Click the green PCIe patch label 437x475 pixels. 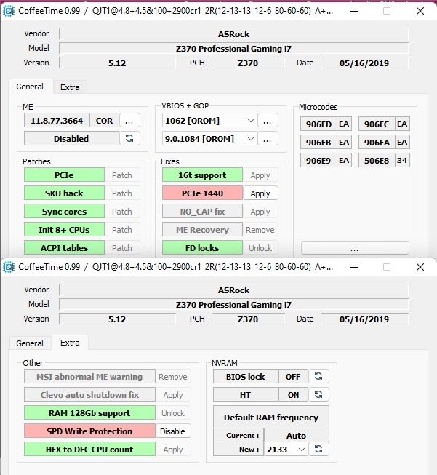pyautogui.click(x=64, y=175)
